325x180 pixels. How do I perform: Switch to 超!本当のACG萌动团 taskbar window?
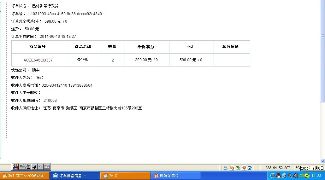click(25, 176)
